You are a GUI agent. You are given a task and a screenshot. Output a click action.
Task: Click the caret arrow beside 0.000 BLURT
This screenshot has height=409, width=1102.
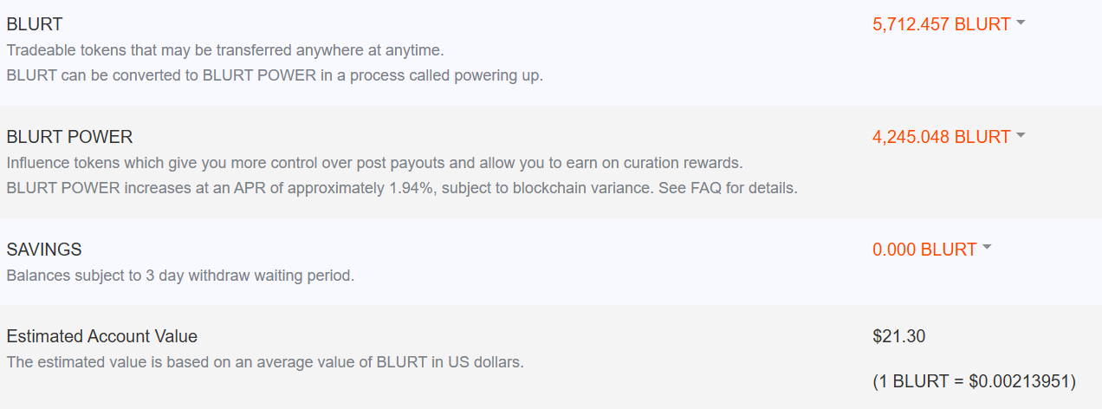pyautogui.click(x=987, y=249)
